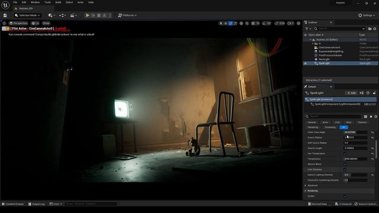Screen dimensions: 379x213
Task: Open the Selection Mode dropdown
Action: 27,15
